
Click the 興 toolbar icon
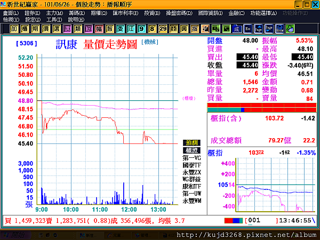pos(183,29)
